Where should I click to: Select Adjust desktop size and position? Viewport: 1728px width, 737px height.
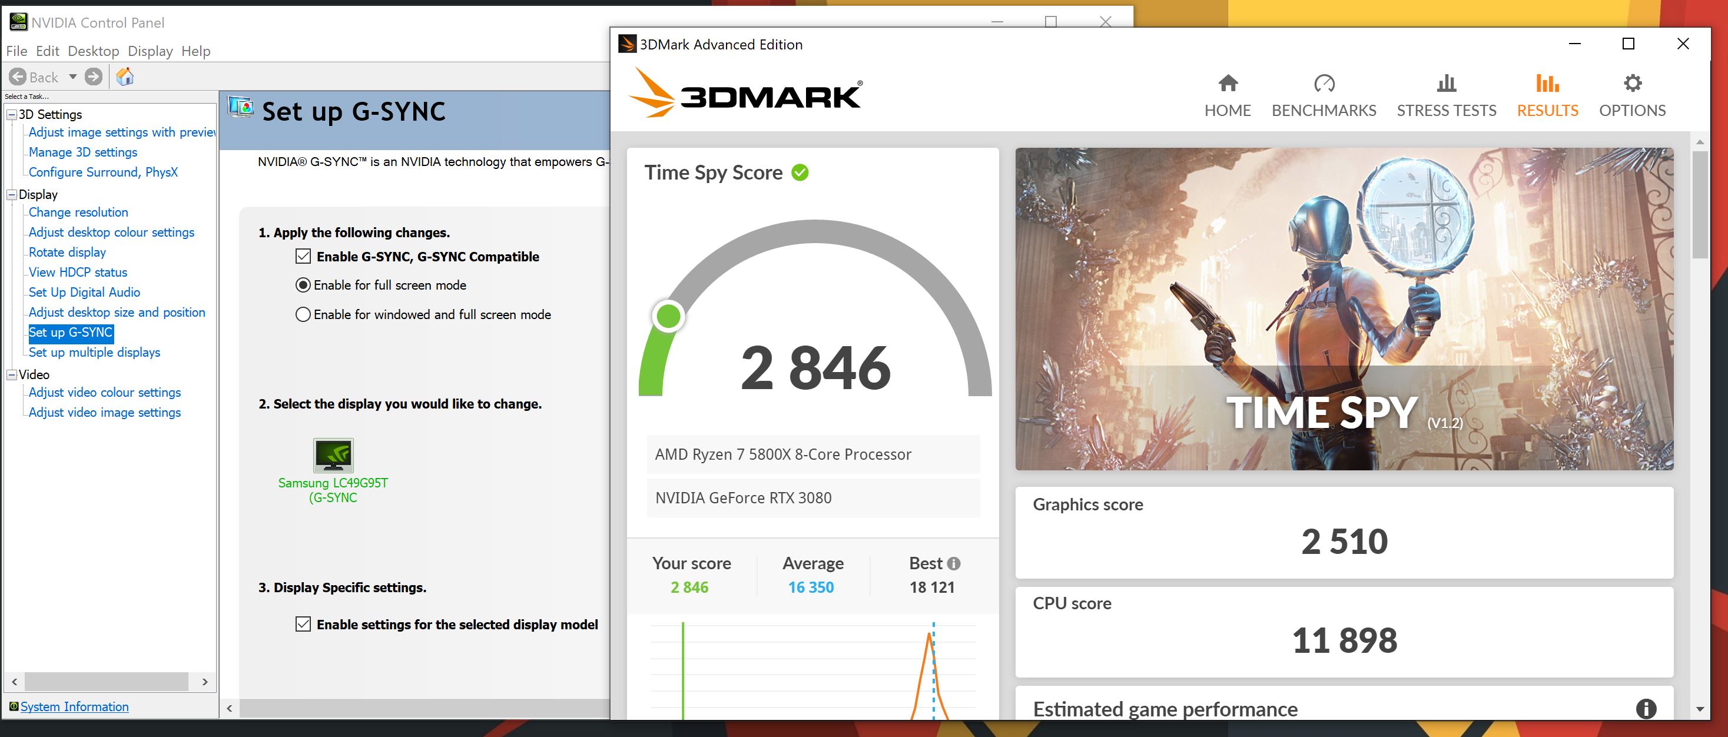(x=117, y=313)
